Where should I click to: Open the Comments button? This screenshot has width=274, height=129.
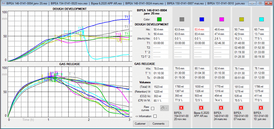(159, 124)
